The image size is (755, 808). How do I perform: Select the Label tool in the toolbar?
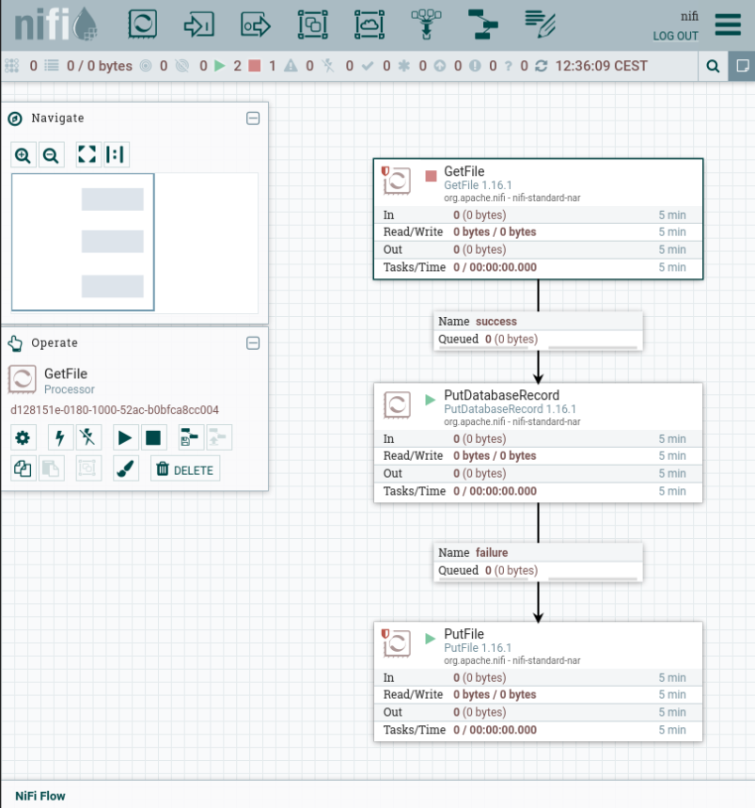coord(539,25)
